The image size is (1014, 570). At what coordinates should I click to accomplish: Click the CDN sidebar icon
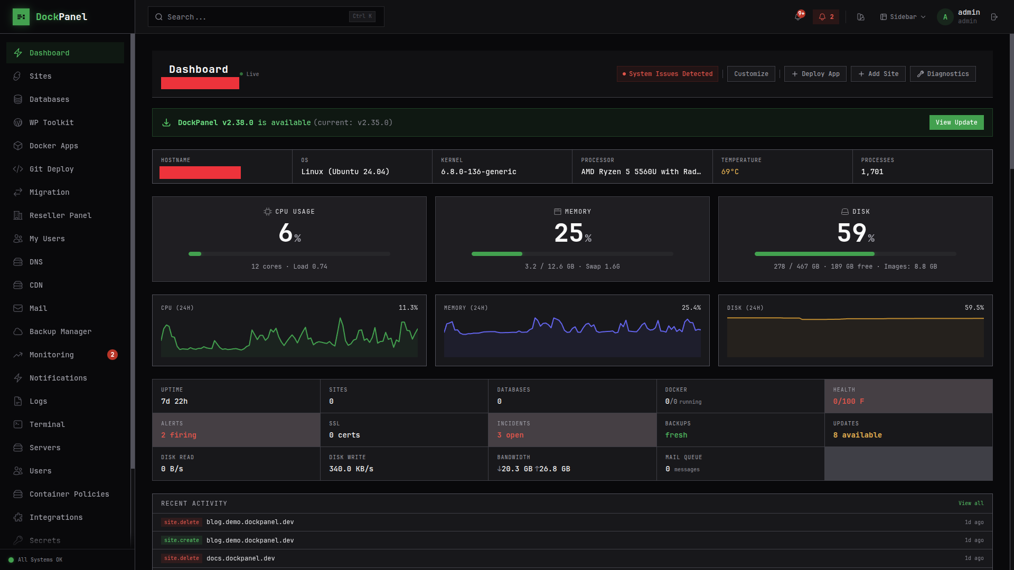(x=18, y=285)
